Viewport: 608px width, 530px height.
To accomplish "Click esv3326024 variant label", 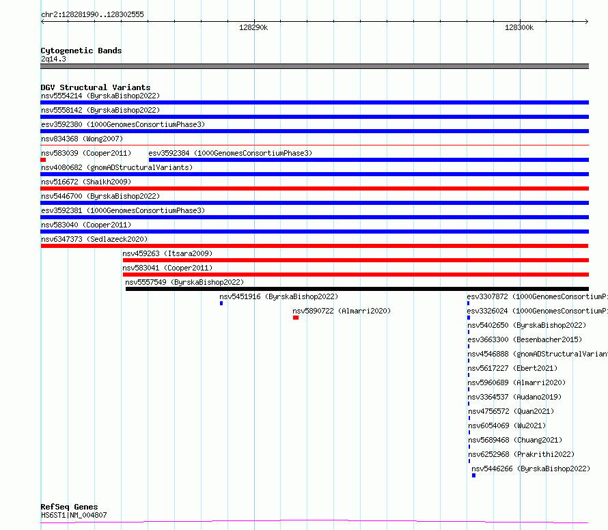I will [x=538, y=311].
